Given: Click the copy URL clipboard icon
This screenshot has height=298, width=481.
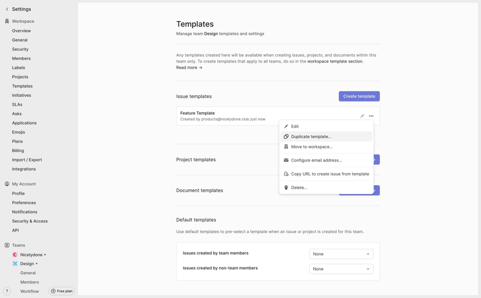Looking at the screenshot, I should [x=286, y=174].
